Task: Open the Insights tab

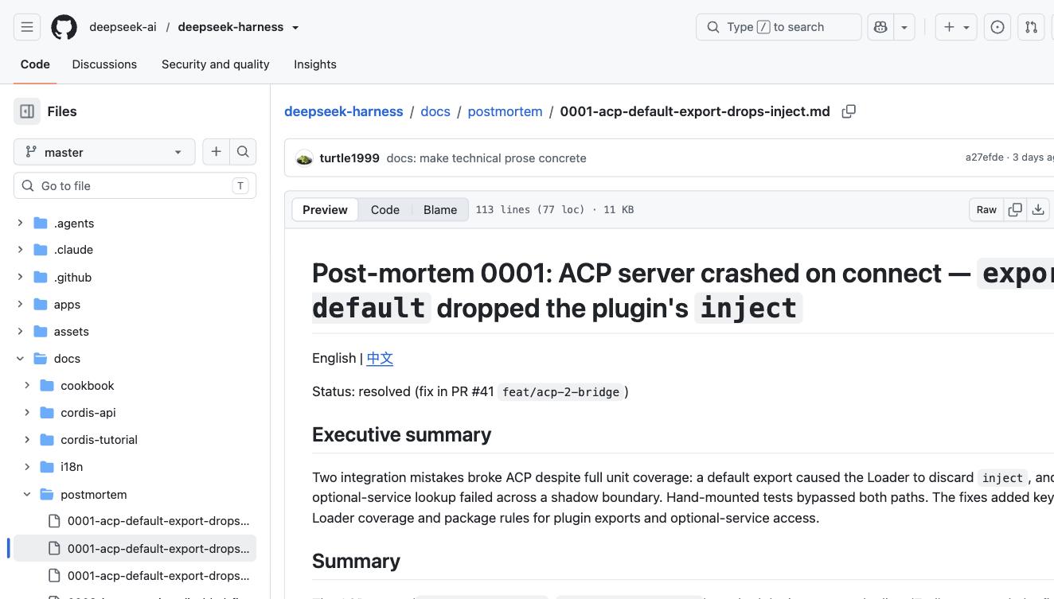Action: [x=315, y=64]
